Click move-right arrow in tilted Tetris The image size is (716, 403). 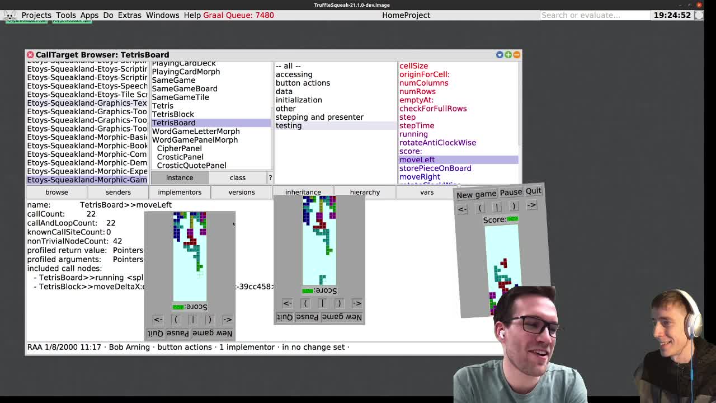pos(531,205)
